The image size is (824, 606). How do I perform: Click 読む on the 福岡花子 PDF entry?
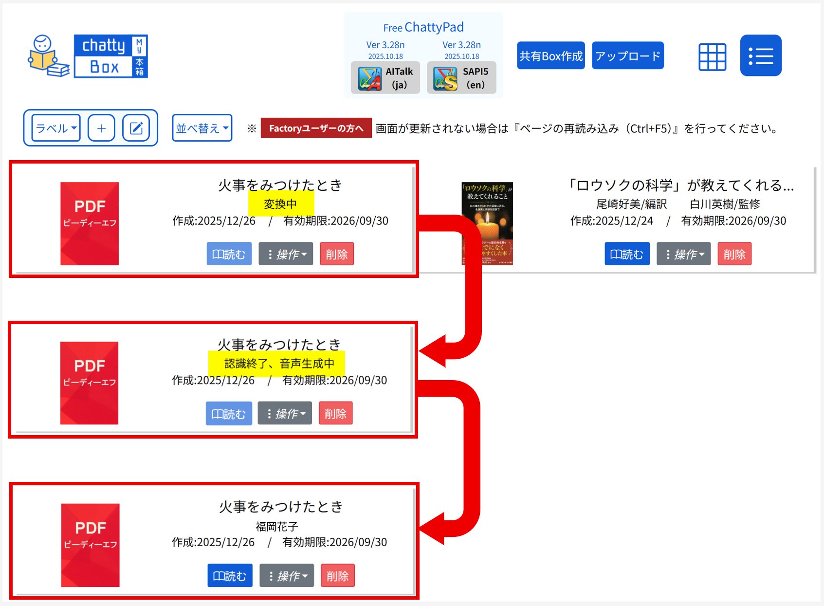point(230,576)
